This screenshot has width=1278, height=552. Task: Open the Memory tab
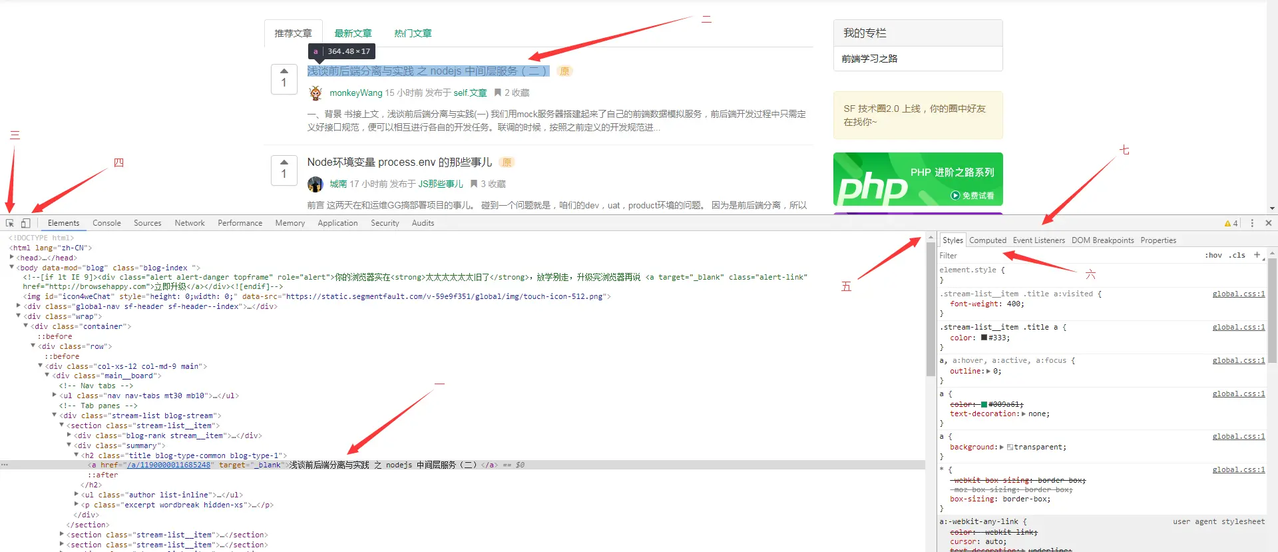point(290,223)
